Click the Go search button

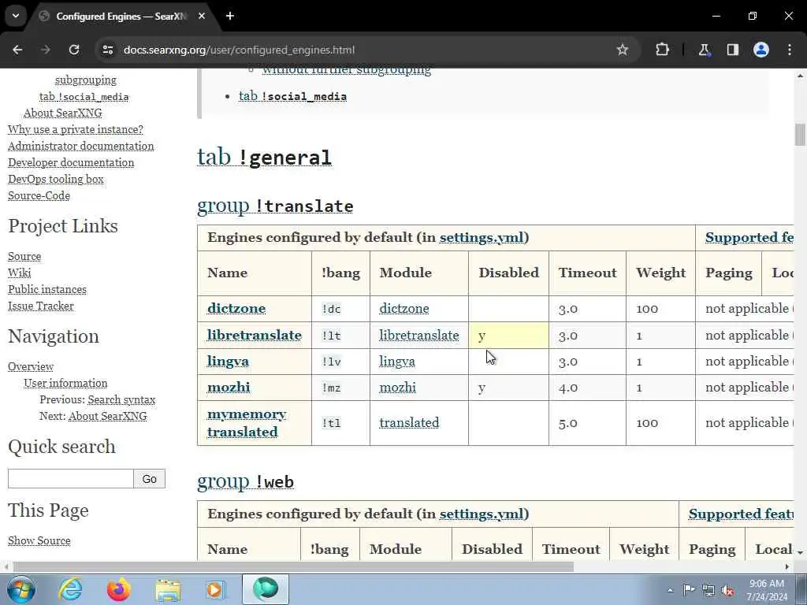pos(149,478)
